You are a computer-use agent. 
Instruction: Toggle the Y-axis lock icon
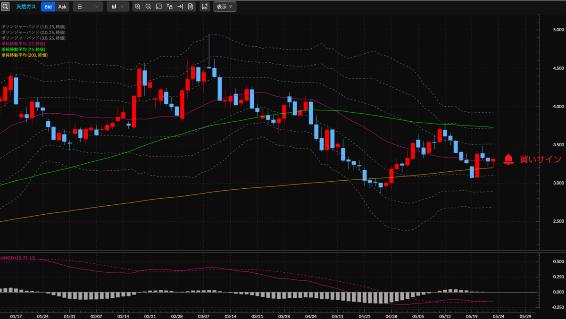point(169,7)
